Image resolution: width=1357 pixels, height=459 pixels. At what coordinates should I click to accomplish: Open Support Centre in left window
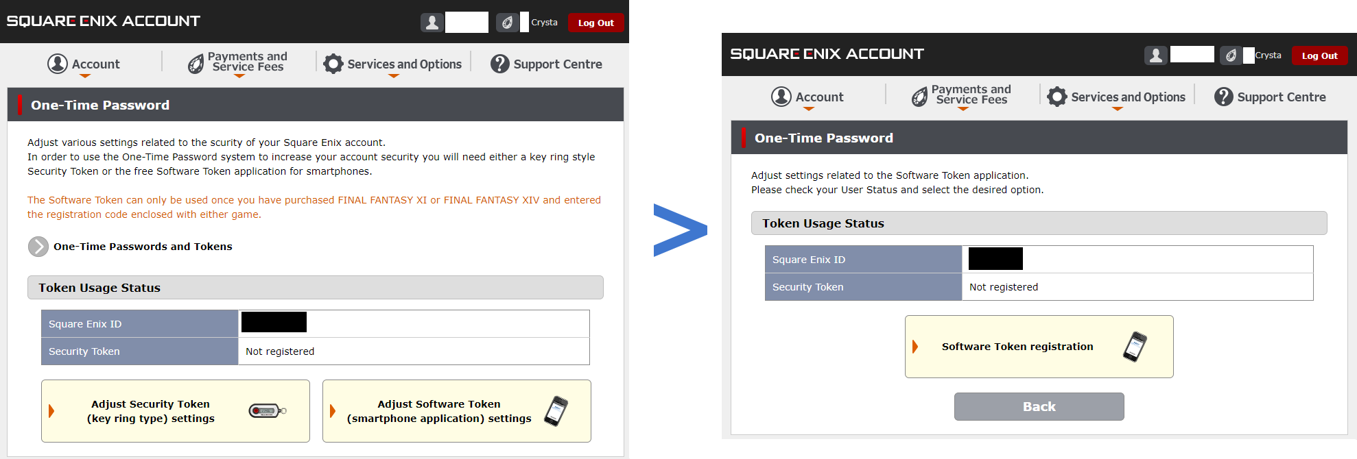pyautogui.click(x=547, y=64)
